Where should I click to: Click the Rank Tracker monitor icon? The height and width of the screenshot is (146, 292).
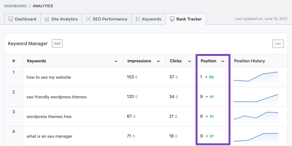[172, 19]
